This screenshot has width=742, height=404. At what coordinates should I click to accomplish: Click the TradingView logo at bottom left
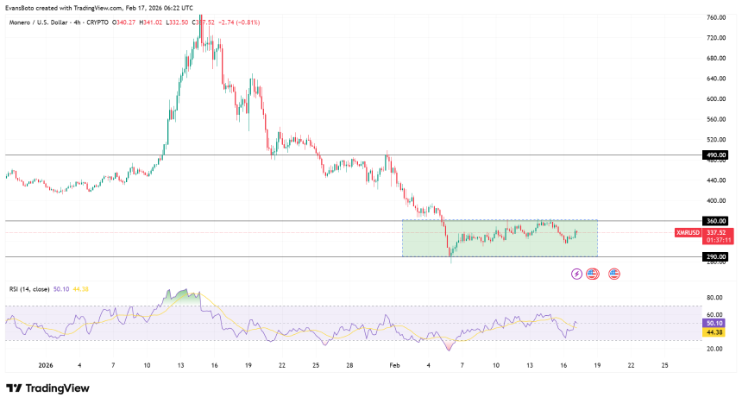(x=49, y=388)
